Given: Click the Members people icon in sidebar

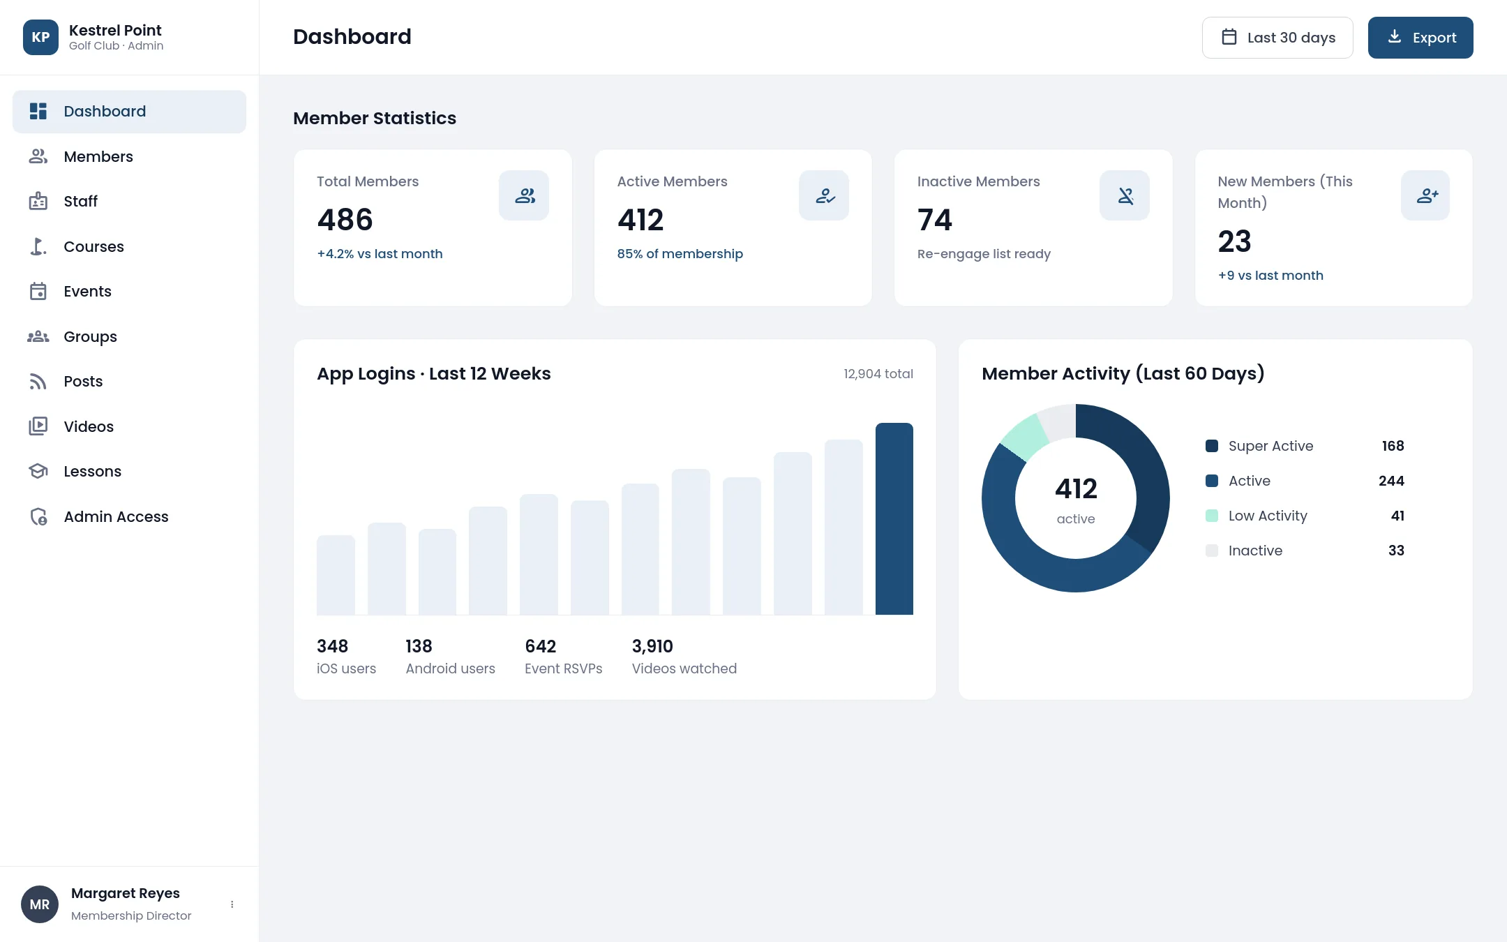Looking at the screenshot, I should [38, 156].
